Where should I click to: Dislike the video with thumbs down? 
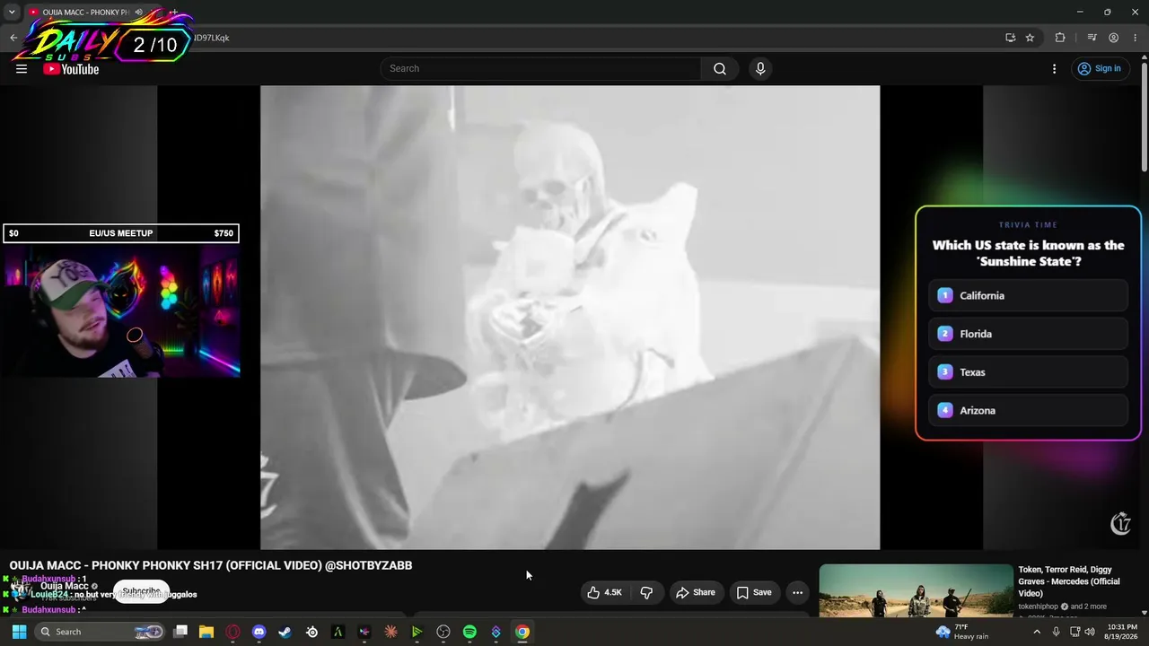[x=646, y=592]
